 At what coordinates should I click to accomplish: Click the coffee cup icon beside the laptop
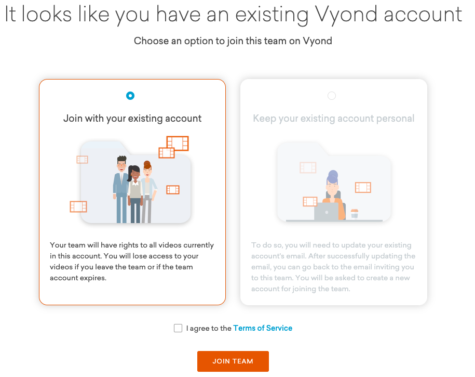pos(355,213)
